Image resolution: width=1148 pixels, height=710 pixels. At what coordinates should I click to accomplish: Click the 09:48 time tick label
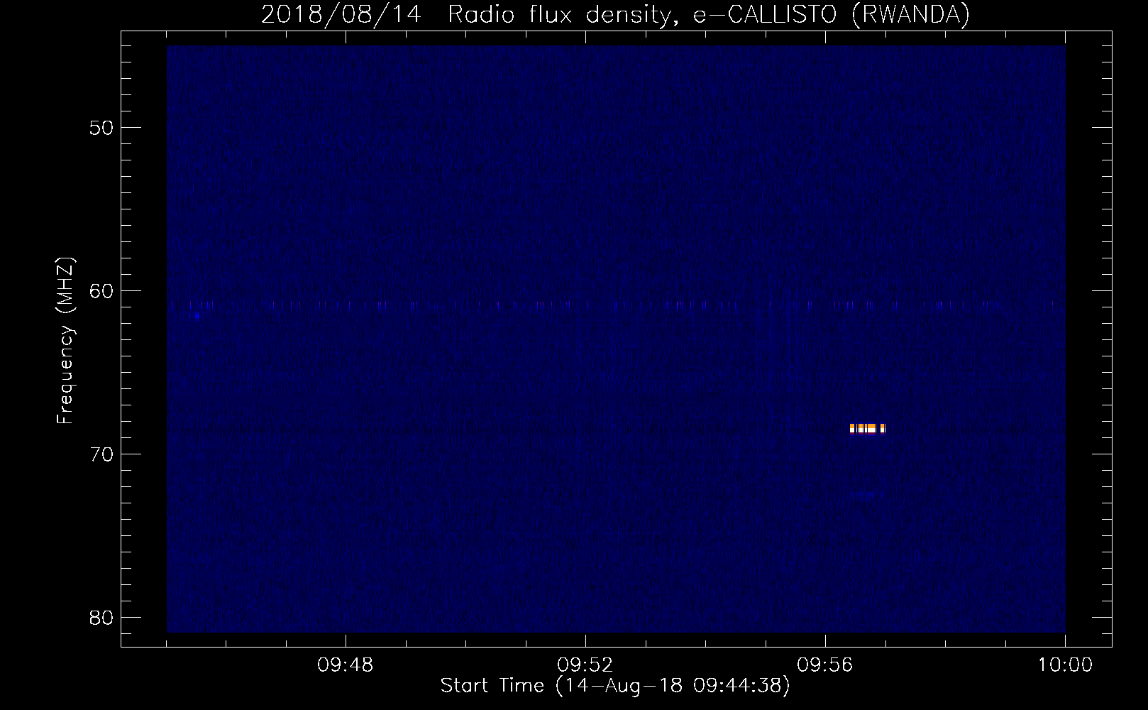click(346, 665)
